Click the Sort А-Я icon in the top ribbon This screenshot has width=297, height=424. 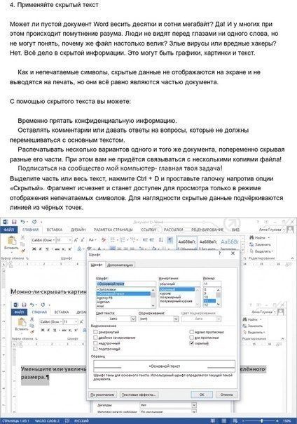(161, 240)
